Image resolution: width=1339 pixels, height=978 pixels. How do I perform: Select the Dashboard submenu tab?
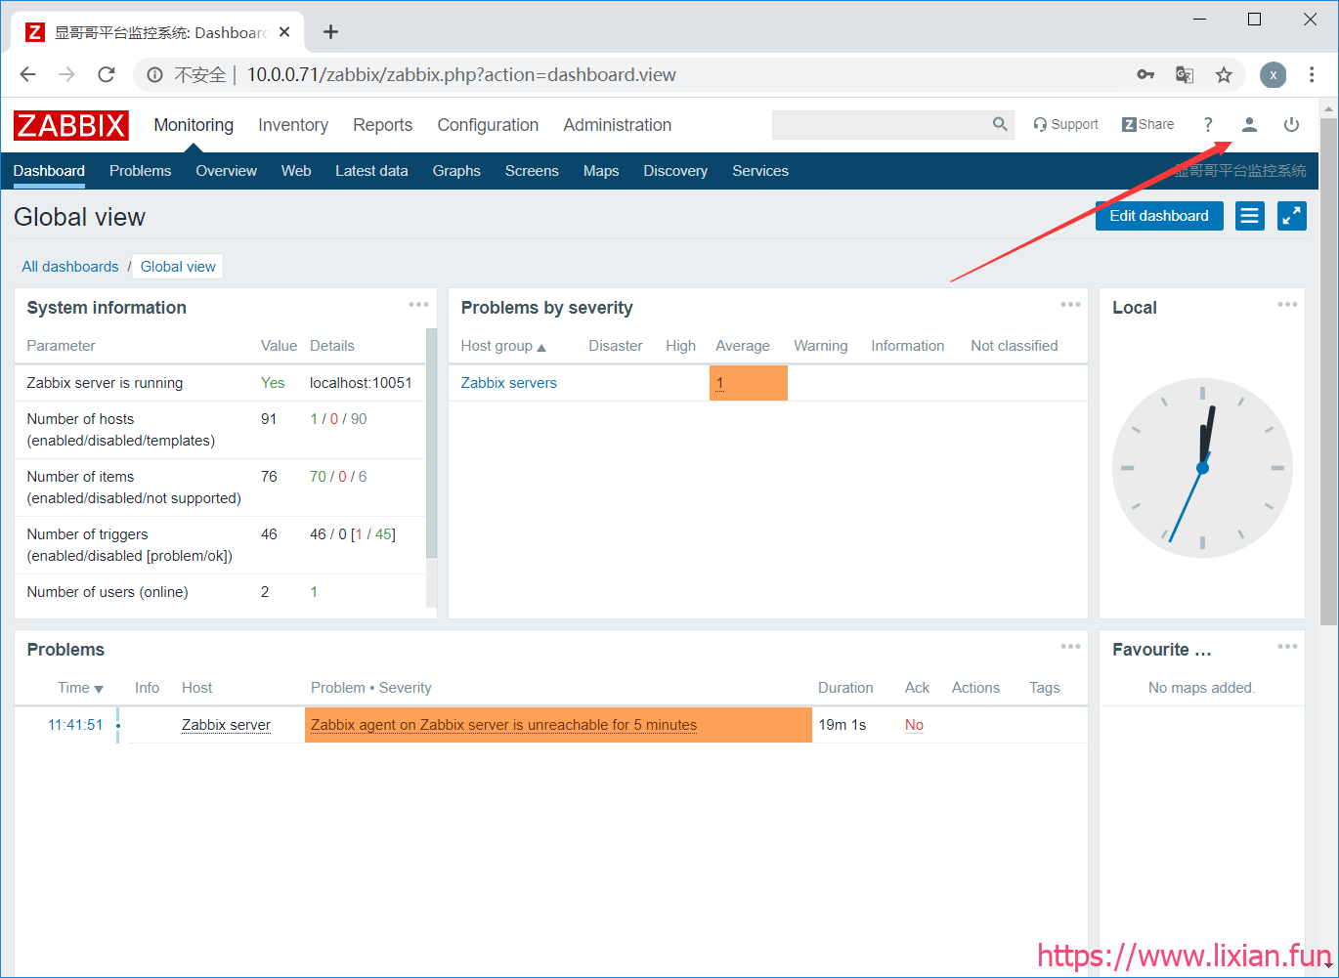[49, 171]
